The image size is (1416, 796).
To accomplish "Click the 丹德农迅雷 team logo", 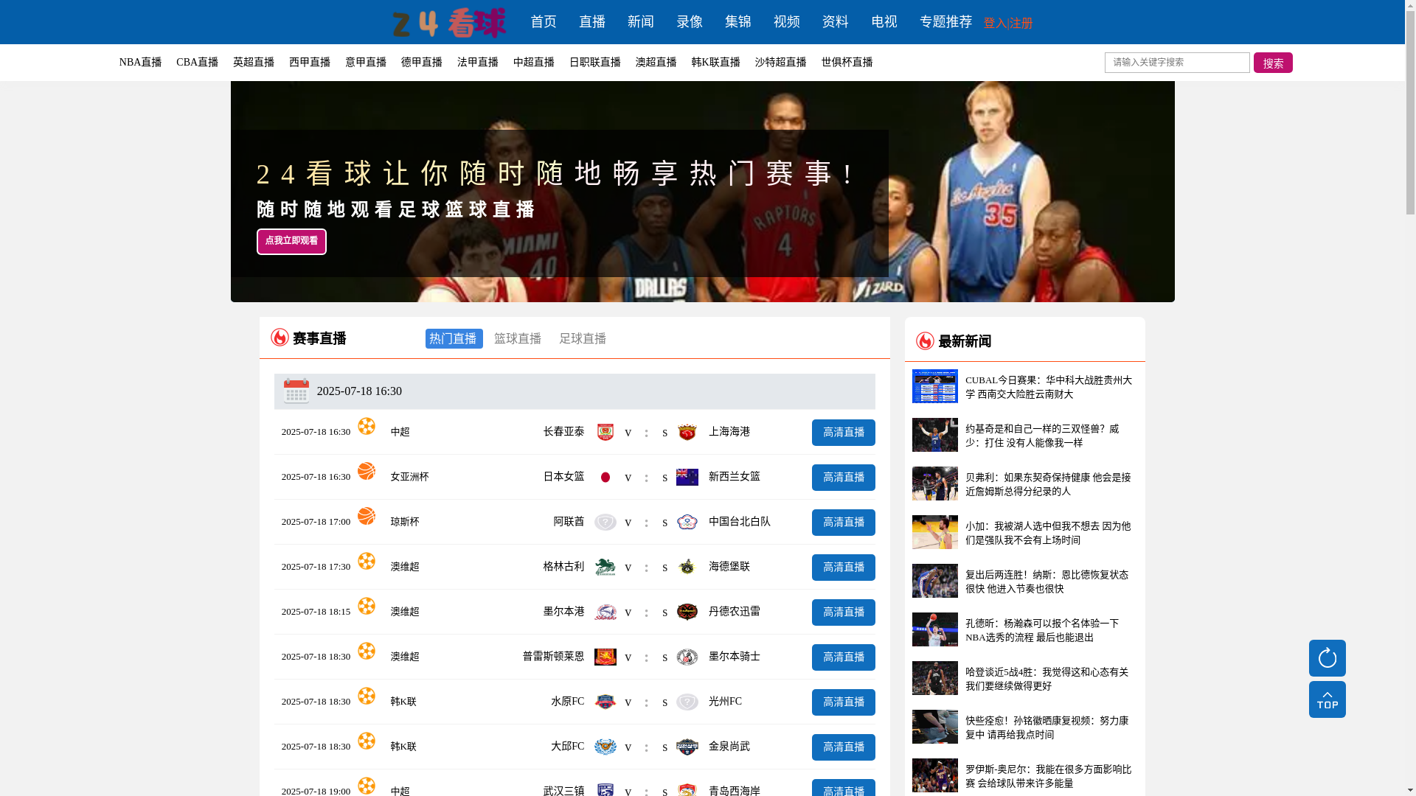I will (687, 612).
